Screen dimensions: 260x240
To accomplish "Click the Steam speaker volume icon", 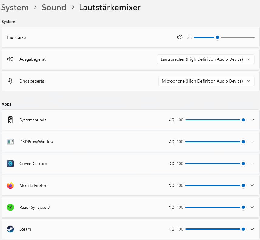I will point(172,229).
